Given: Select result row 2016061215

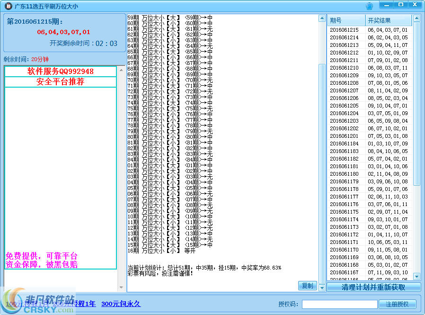Looking at the screenshot, I should click(x=370, y=30).
